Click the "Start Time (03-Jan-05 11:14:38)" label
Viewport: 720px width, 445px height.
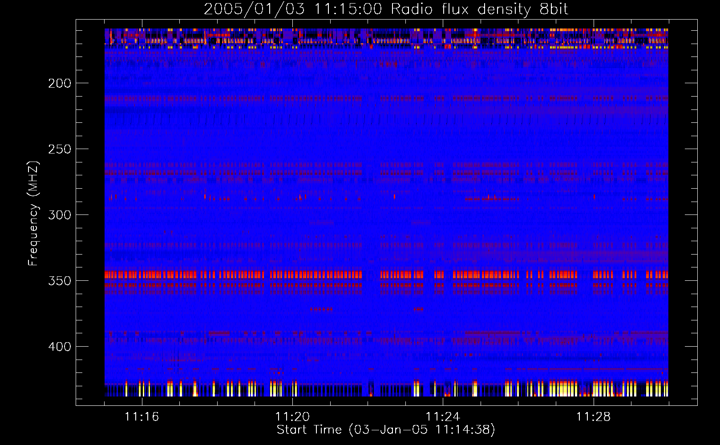click(x=386, y=430)
